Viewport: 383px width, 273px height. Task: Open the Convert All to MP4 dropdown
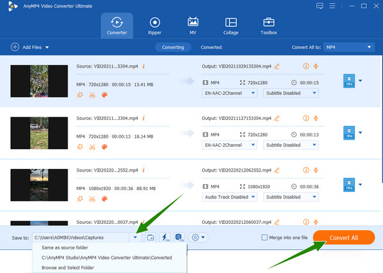(349, 47)
